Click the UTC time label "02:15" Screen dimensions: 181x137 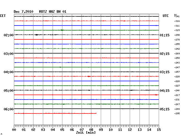click(165, 54)
